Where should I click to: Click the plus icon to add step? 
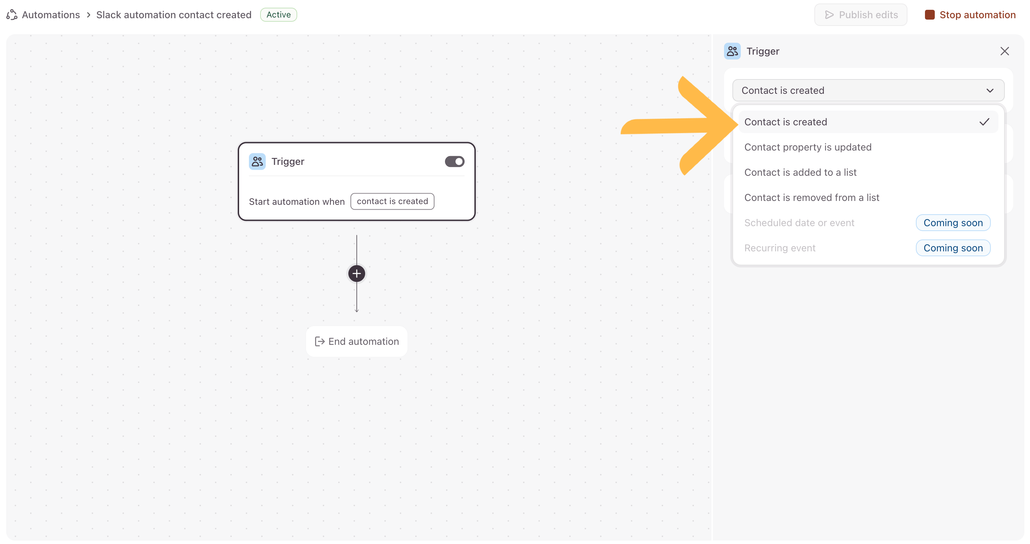click(x=356, y=273)
